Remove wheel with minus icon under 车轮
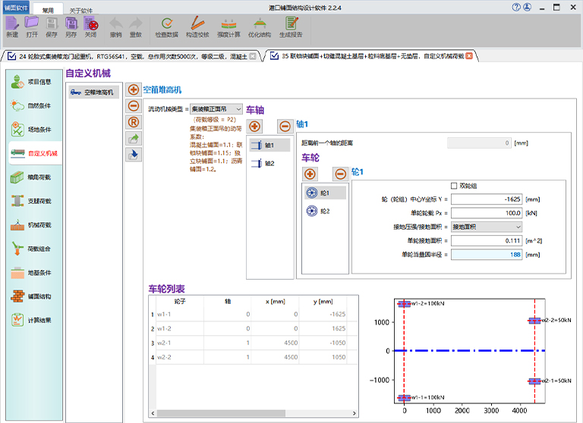This screenshot has width=583, height=423. (340, 174)
